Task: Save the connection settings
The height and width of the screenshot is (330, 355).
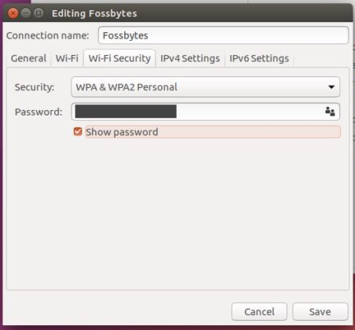Action: [x=320, y=312]
